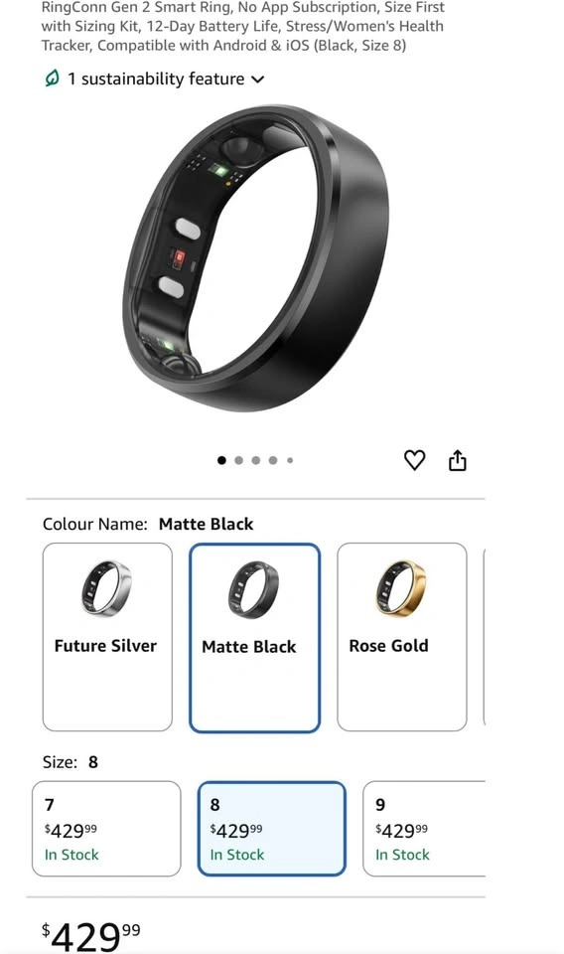Choose the Rose Gold colour option
The image size is (564, 954).
pyautogui.click(x=402, y=637)
